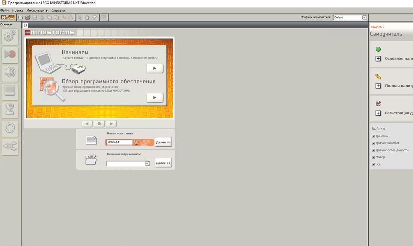This screenshot has width=413, height=246.
Task: Click the Просто текст link
Action: pyautogui.click(x=145, y=142)
